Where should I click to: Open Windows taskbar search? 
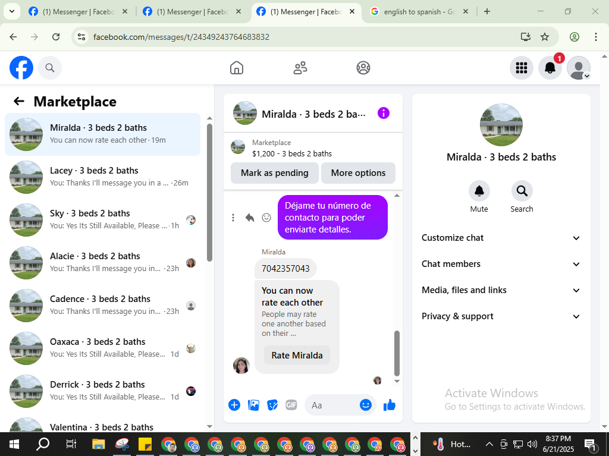click(43, 444)
